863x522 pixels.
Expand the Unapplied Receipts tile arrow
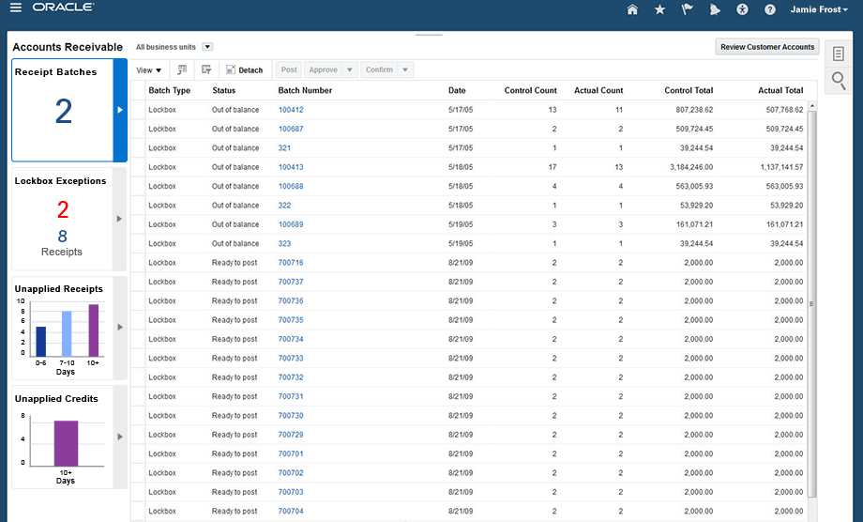119,327
